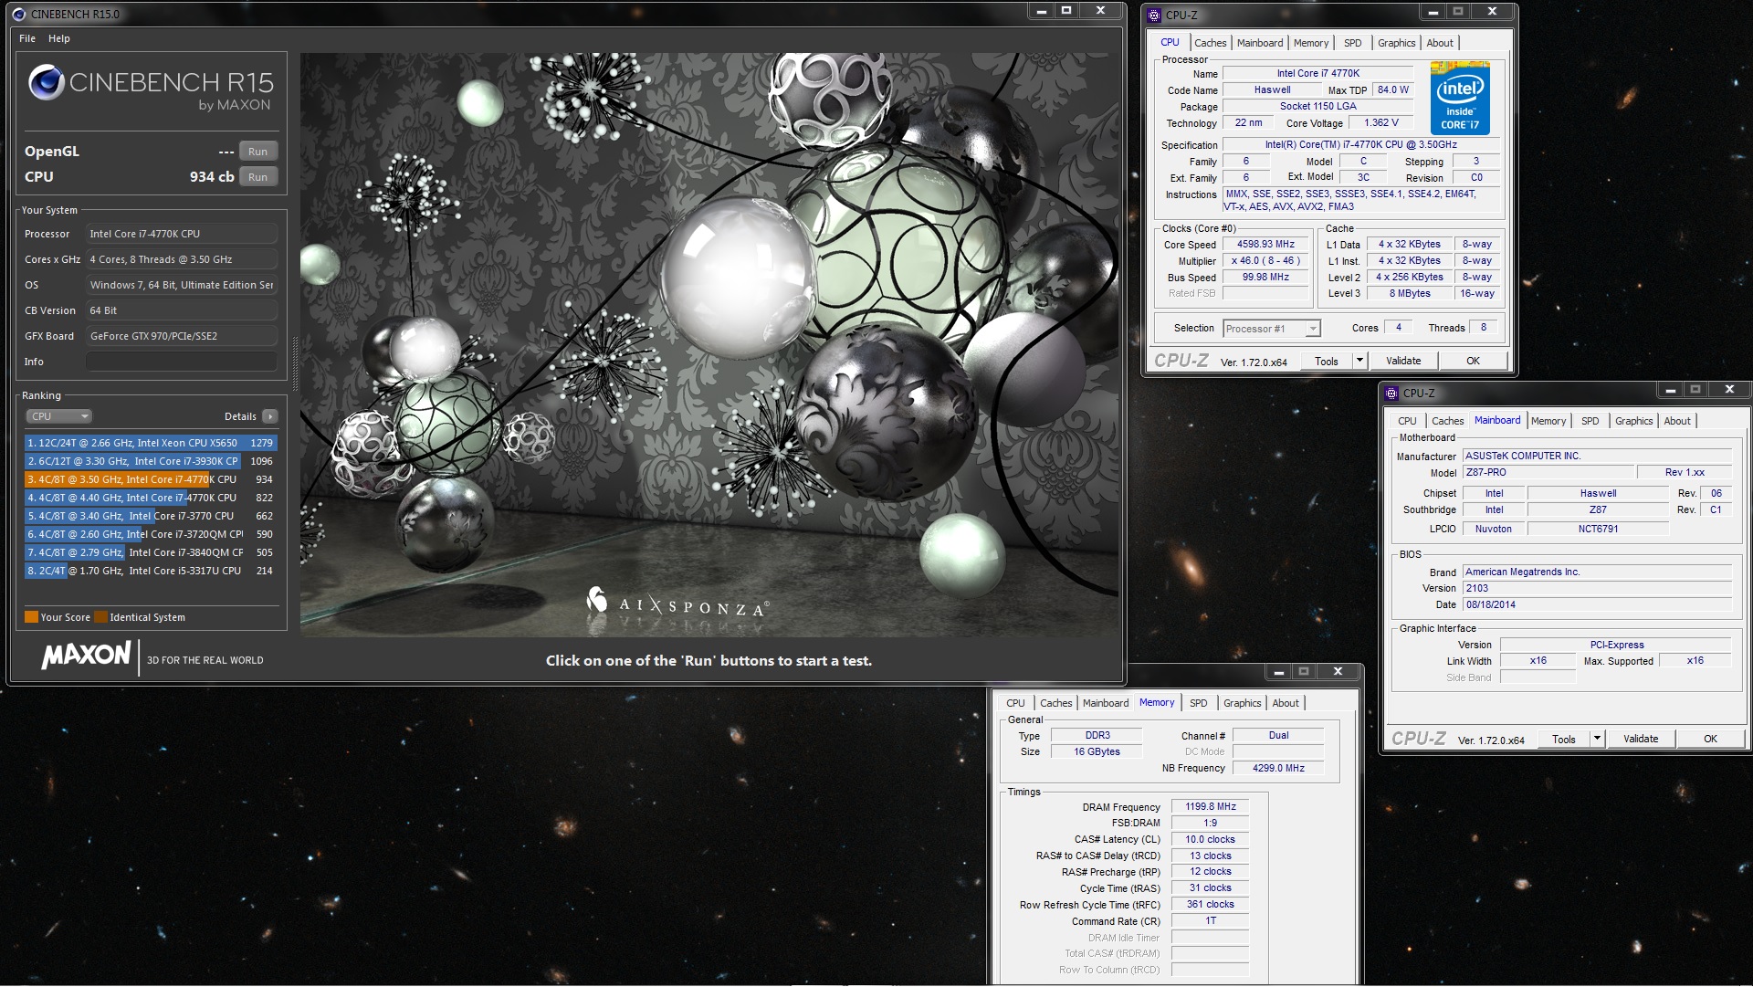Select the i7-4770K 822 ranking row

(151, 498)
